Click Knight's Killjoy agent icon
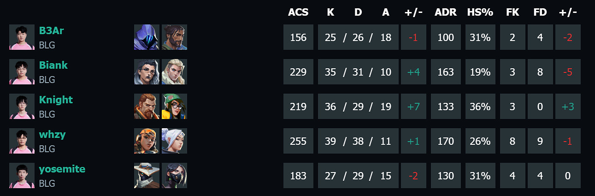595x196 pixels. point(174,107)
